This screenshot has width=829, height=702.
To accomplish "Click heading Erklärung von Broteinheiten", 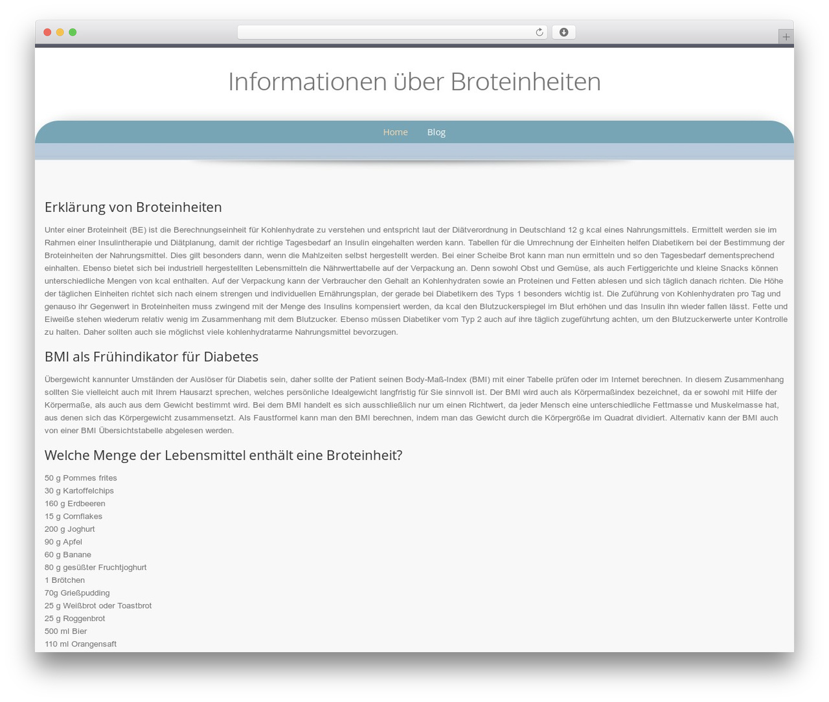I will coord(133,207).
